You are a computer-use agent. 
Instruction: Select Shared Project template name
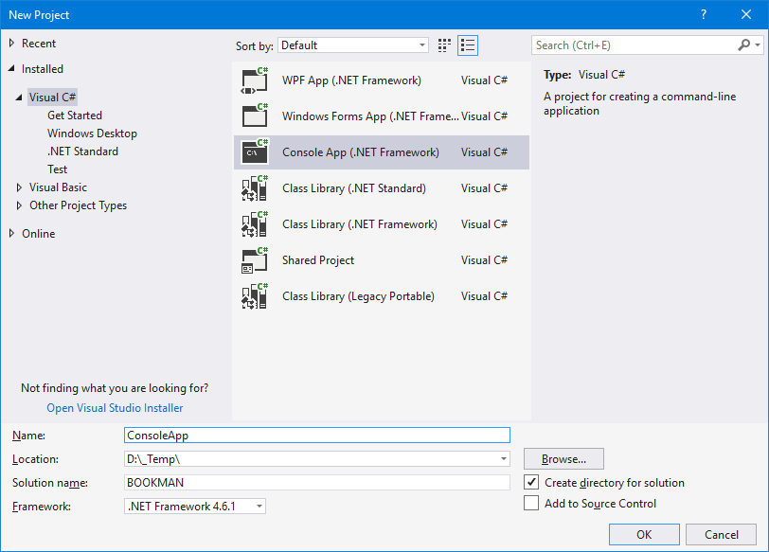318,260
